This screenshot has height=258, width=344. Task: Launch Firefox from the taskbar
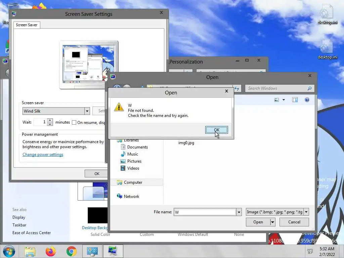[x=51, y=251]
